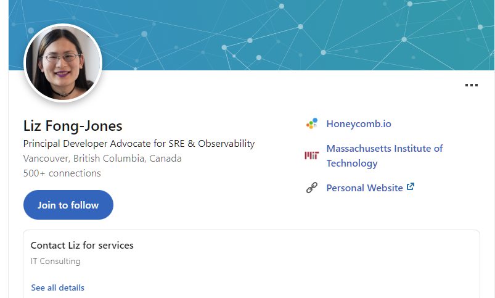Click See all details link
The height and width of the screenshot is (298, 495).
click(58, 288)
